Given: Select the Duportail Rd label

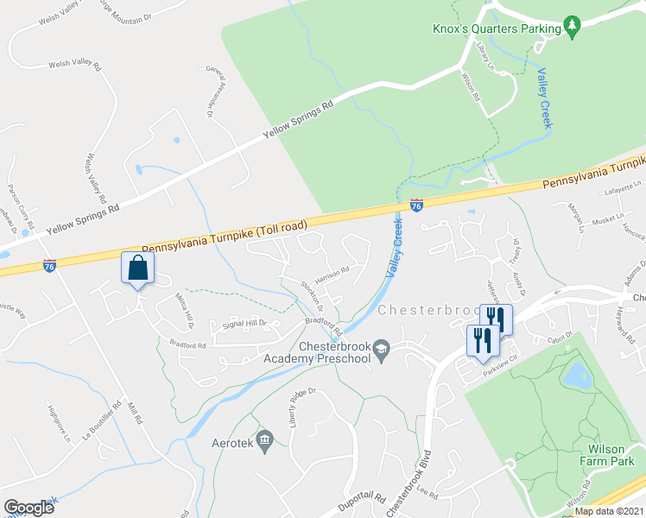Looking at the screenshot, I should coord(362,500).
